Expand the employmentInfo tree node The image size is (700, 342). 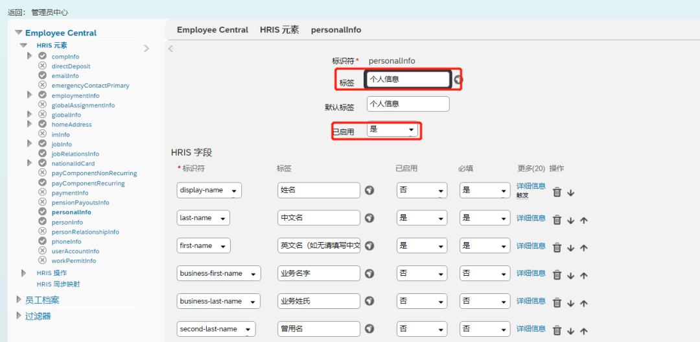click(x=29, y=95)
